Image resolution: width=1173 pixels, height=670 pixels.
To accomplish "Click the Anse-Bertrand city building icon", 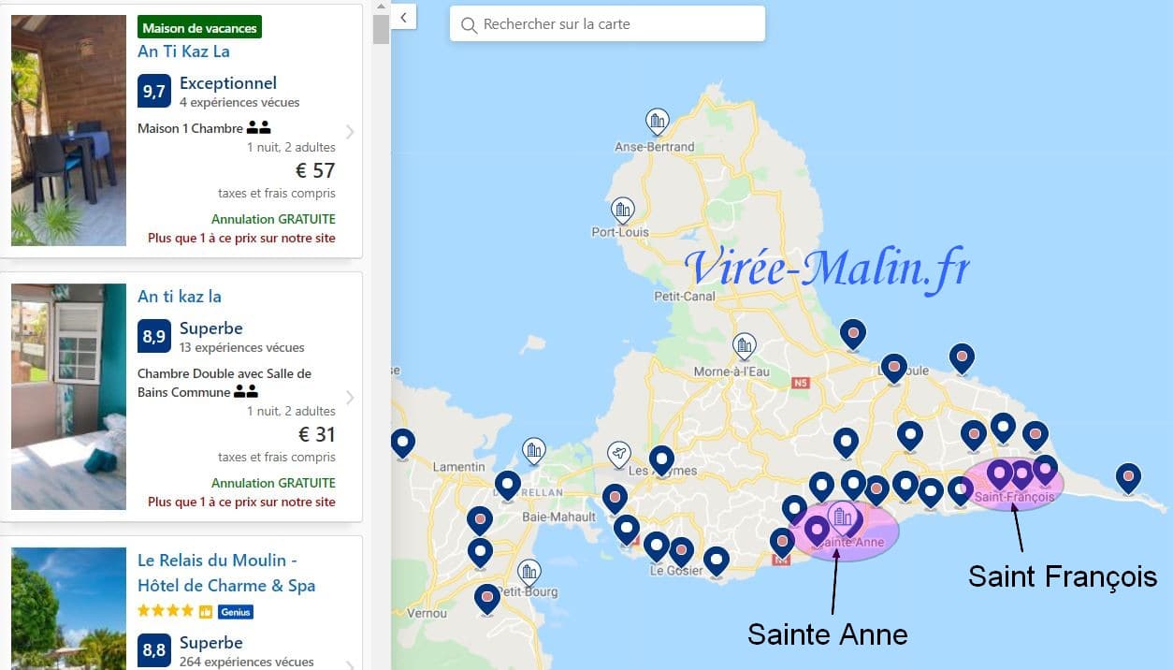I will pos(658,121).
